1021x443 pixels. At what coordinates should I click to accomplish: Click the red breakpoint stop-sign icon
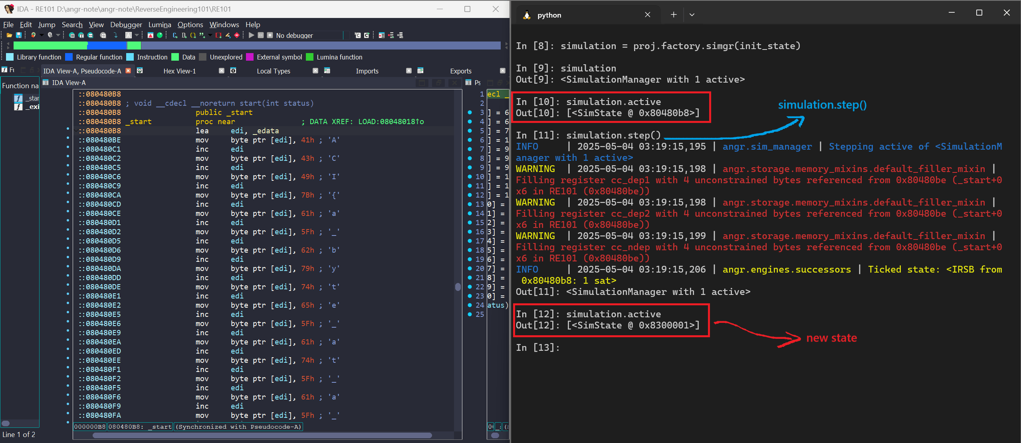click(x=237, y=35)
